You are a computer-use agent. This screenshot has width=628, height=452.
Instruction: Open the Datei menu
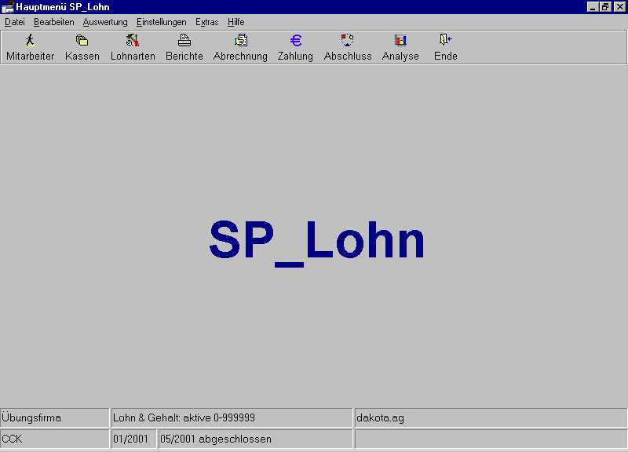[15, 22]
